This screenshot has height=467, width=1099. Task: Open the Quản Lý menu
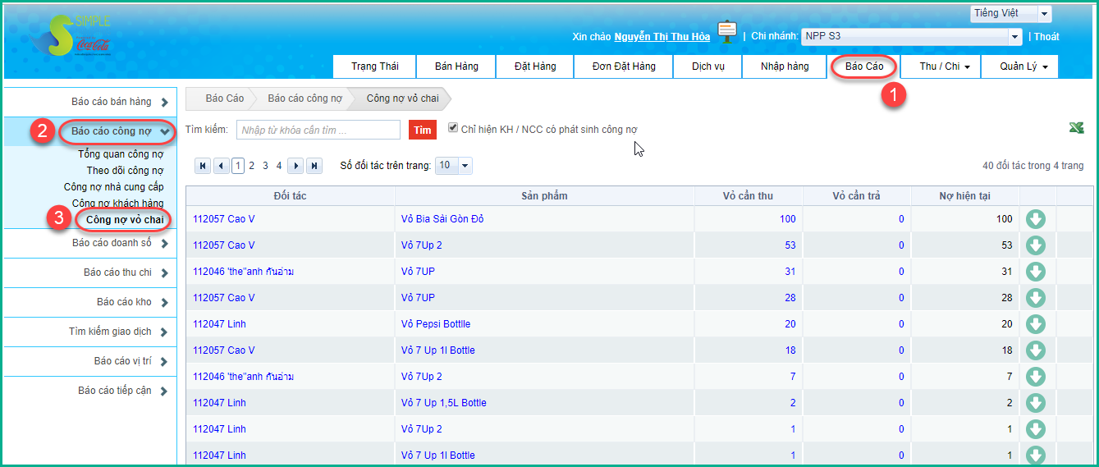(x=1019, y=66)
